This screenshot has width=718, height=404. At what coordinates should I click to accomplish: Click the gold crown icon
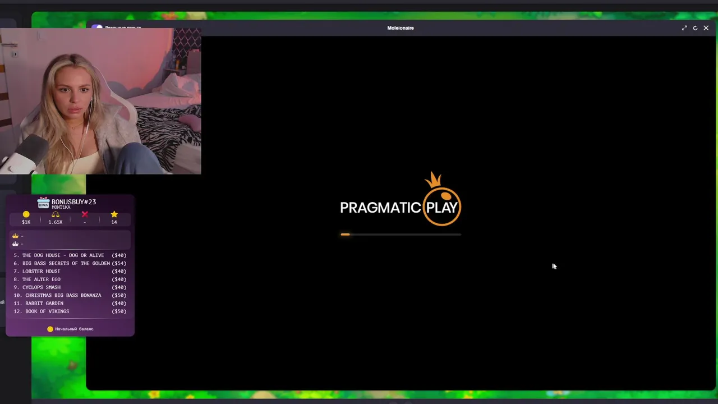(15, 236)
